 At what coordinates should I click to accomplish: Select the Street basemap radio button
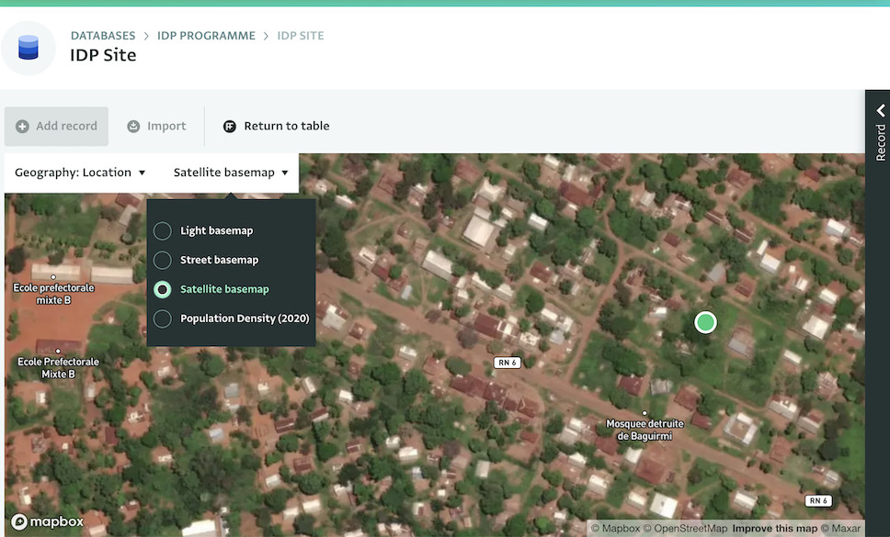click(163, 260)
